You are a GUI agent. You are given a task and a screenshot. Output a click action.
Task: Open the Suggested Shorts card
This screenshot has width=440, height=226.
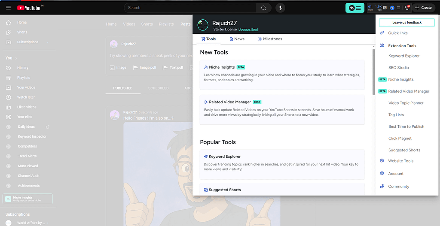pos(282,189)
